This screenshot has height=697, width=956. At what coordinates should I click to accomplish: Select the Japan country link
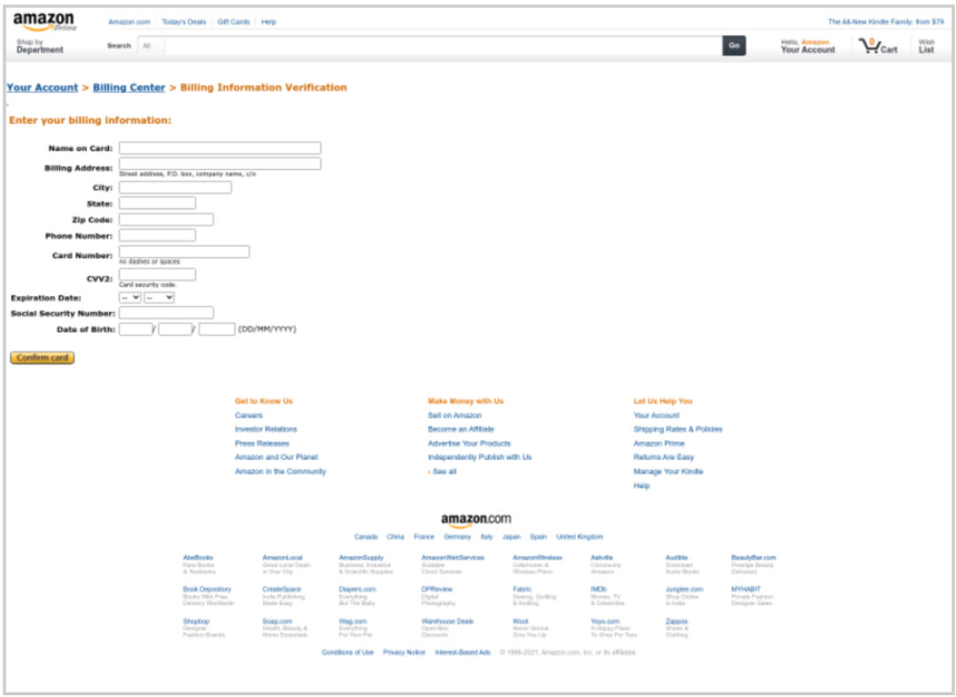511,537
